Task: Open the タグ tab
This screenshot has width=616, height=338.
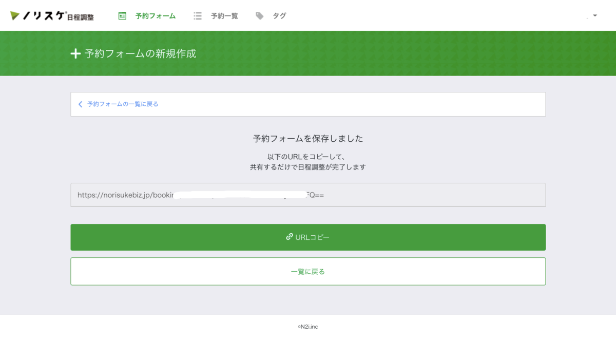Action: coord(280,16)
